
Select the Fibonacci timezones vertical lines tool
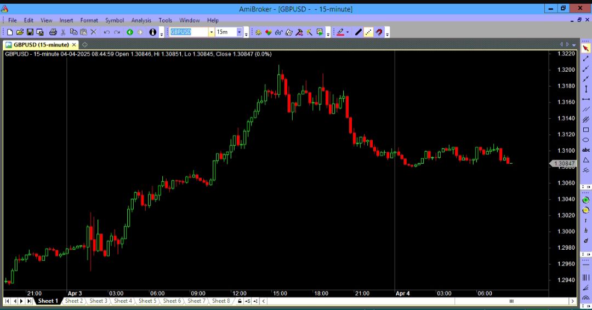pyautogui.click(x=585, y=278)
